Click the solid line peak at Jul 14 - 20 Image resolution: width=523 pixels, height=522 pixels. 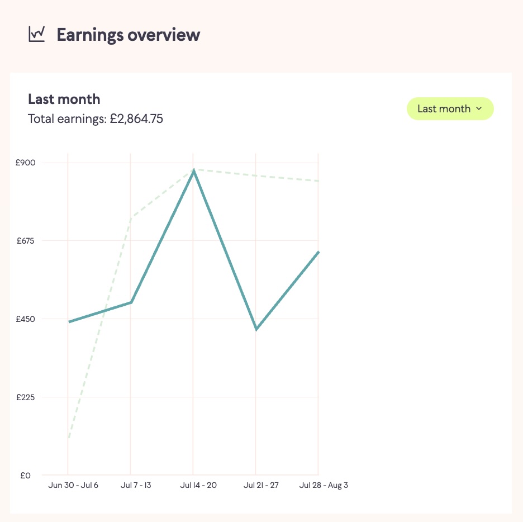point(193,170)
